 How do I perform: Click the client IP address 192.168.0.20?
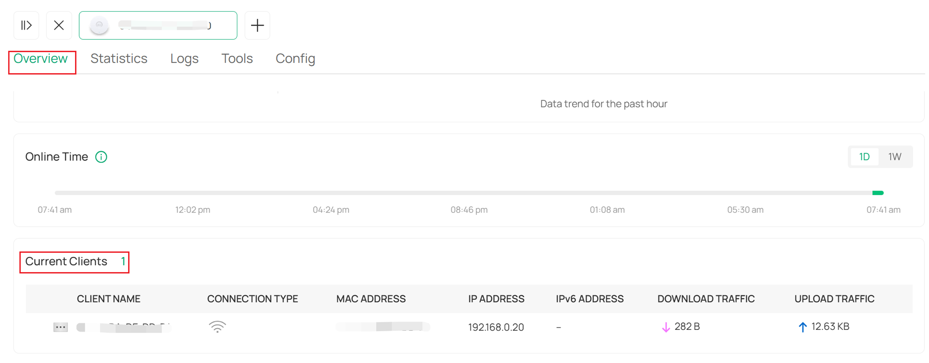496,327
